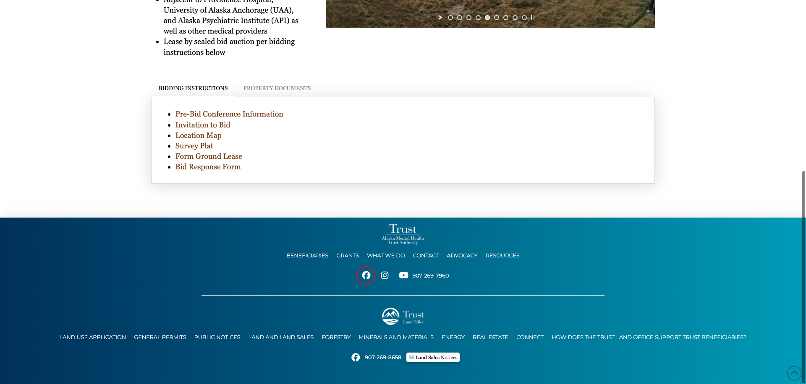This screenshot has height=384, width=806.
Task: Select the first carousel slide dot
Action: (x=450, y=18)
